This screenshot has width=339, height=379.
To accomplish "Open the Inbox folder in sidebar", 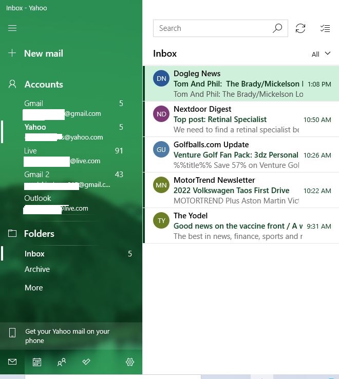I will 71,253.
